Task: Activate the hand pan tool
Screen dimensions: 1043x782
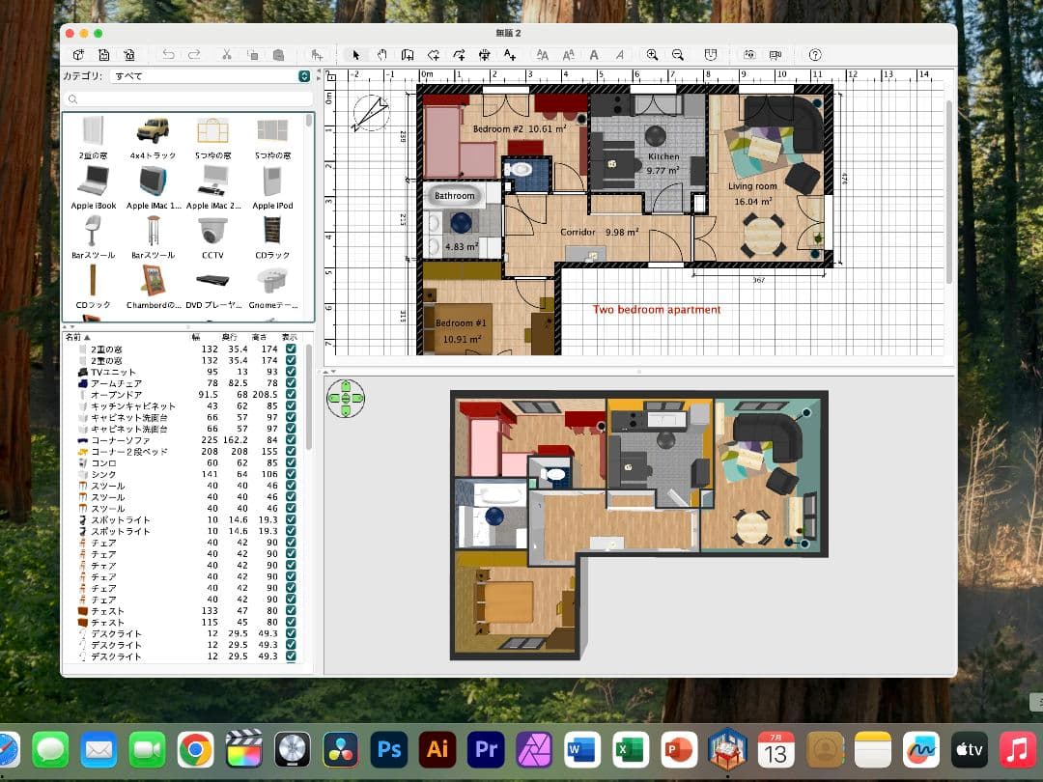Action: (x=381, y=55)
